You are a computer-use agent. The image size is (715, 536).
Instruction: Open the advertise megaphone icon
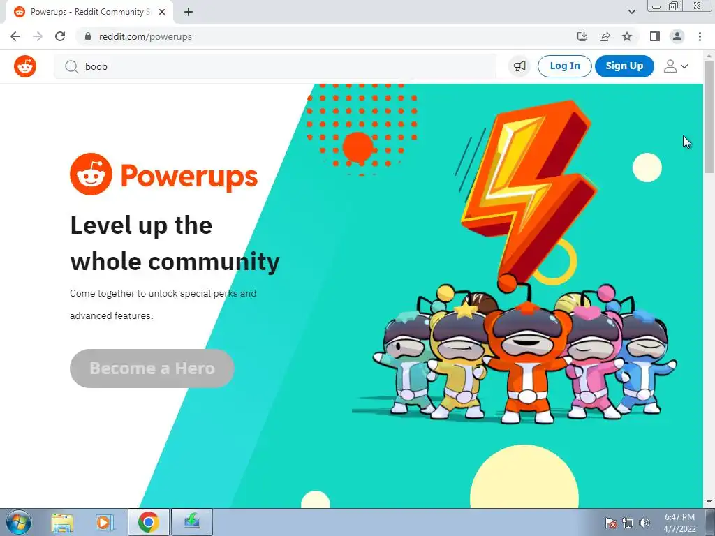pyautogui.click(x=519, y=66)
